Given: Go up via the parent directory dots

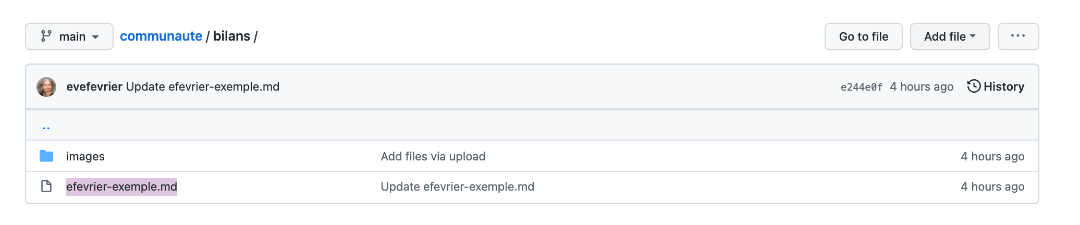Looking at the screenshot, I should tap(46, 127).
